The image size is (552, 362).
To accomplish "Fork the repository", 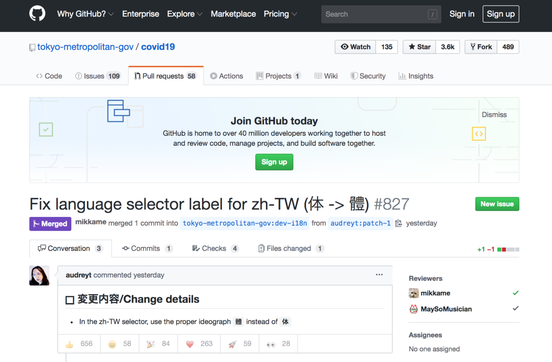I will click(x=481, y=47).
